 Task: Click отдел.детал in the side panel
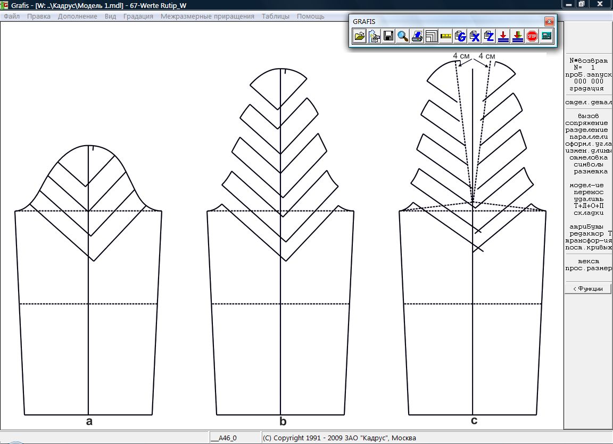click(589, 102)
